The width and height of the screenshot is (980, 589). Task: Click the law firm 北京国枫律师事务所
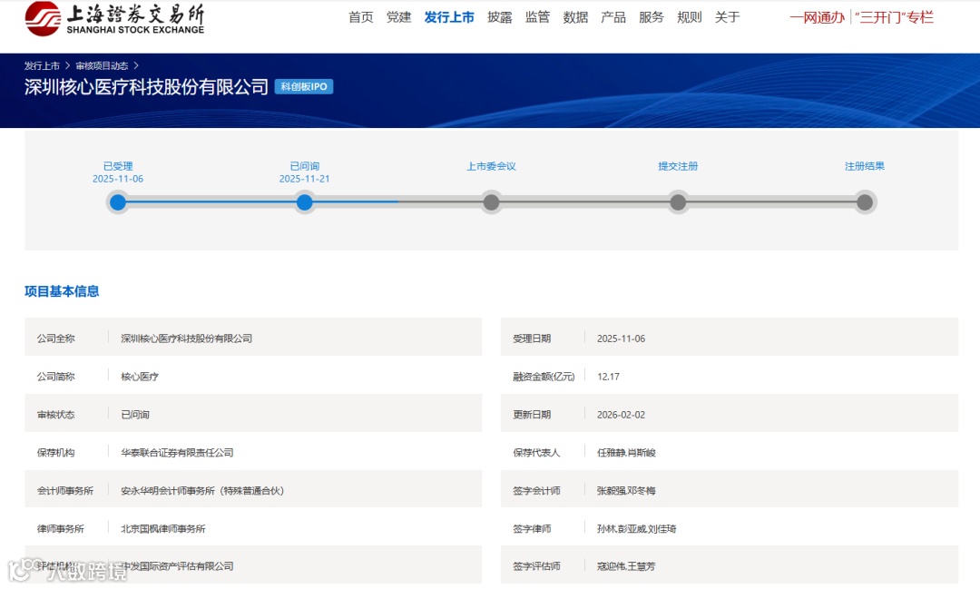pyautogui.click(x=163, y=529)
